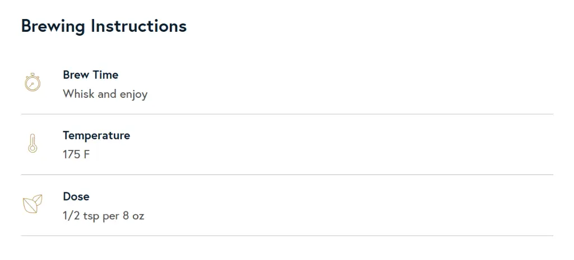Image resolution: width=574 pixels, height=260 pixels.
Task: Select the Brewing Instructions heading
Action: 104,26
